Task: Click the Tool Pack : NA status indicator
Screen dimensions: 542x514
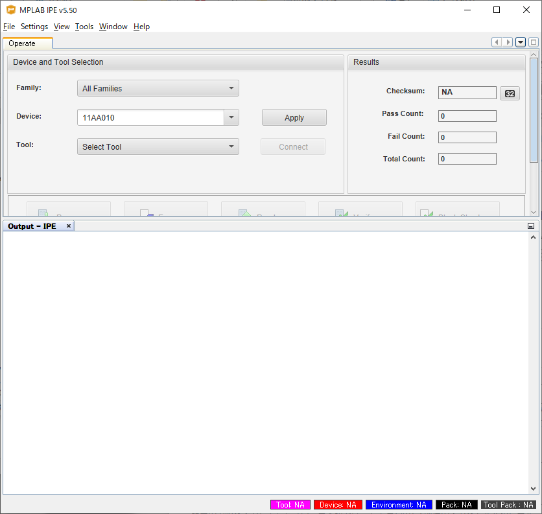Action: point(508,505)
